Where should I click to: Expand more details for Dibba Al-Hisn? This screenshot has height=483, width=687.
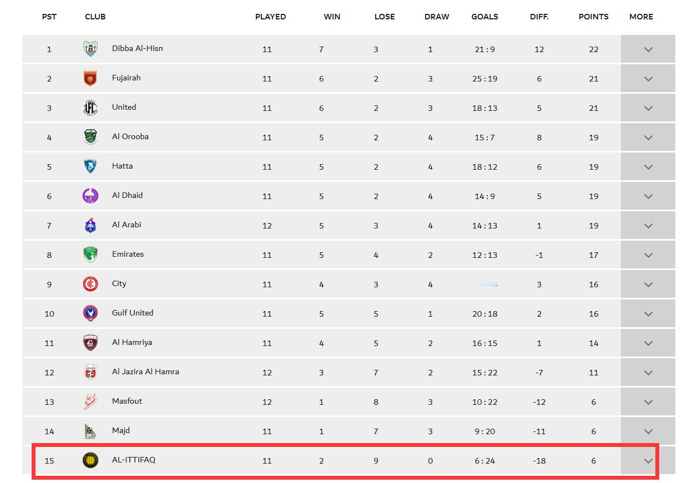[x=648, y=49]
